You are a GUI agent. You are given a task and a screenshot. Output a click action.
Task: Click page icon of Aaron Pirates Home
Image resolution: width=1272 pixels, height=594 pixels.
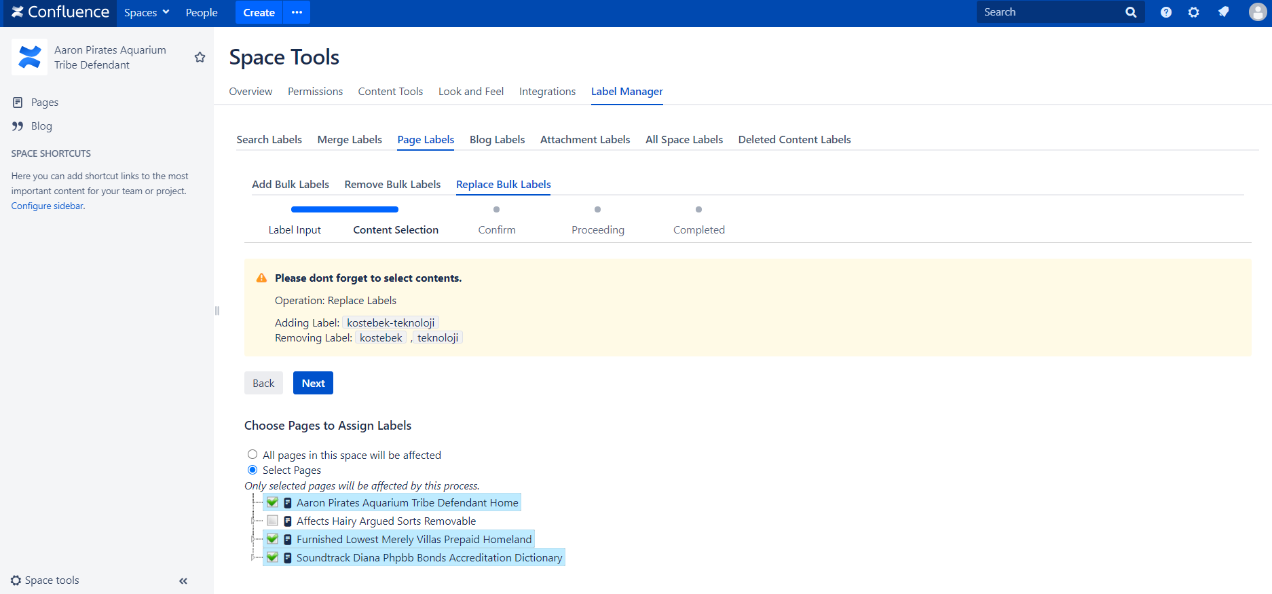[x=288, y=503]
